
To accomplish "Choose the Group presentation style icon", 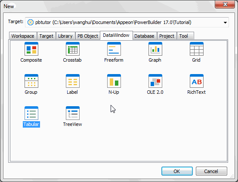I will pyautogui.click(x=31, y=81).
